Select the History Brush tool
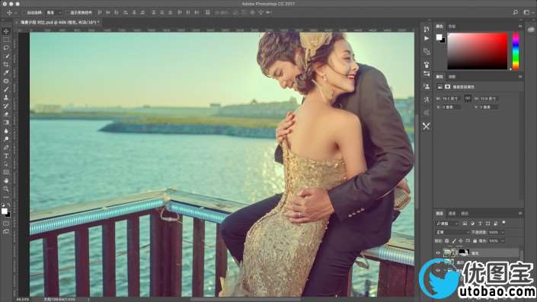This screenshot has height=302, width=537. [x=6, y=106]
